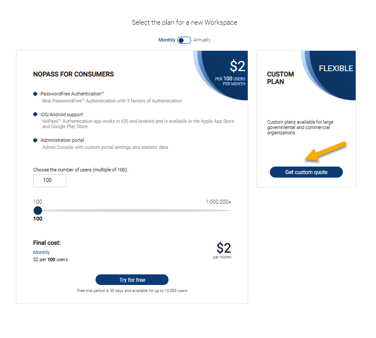Click the Administration portal bullet icon
376x338 pixels.
pyautogui.click(x=35, y=140)
